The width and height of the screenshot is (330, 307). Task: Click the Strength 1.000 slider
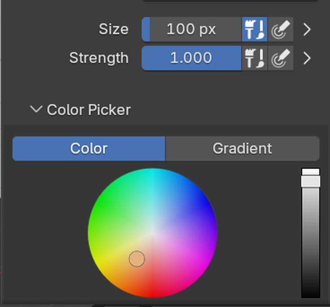pyautogui.click(x=191, y=58)
